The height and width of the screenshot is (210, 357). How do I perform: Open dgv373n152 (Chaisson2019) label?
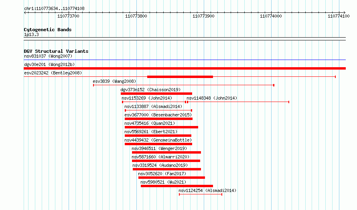(150, 90)
